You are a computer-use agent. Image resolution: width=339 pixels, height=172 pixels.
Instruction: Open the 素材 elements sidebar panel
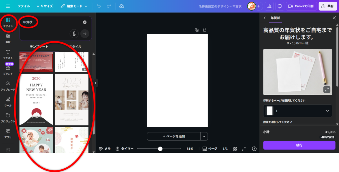8,38
